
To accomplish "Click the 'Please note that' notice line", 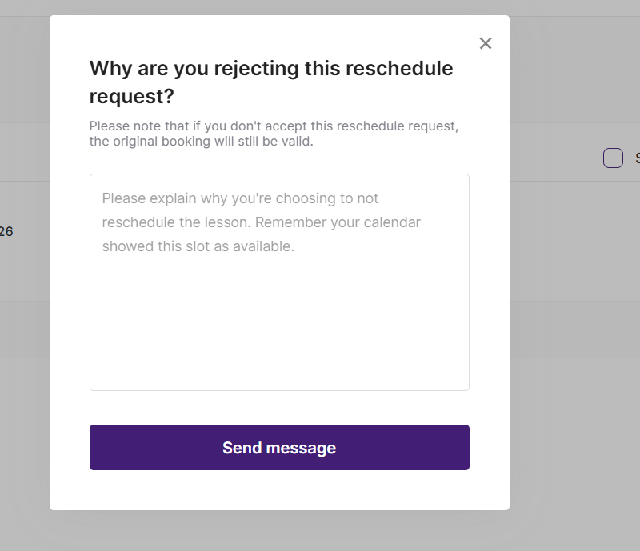I will pyautogui.click(x=274, y=126).
